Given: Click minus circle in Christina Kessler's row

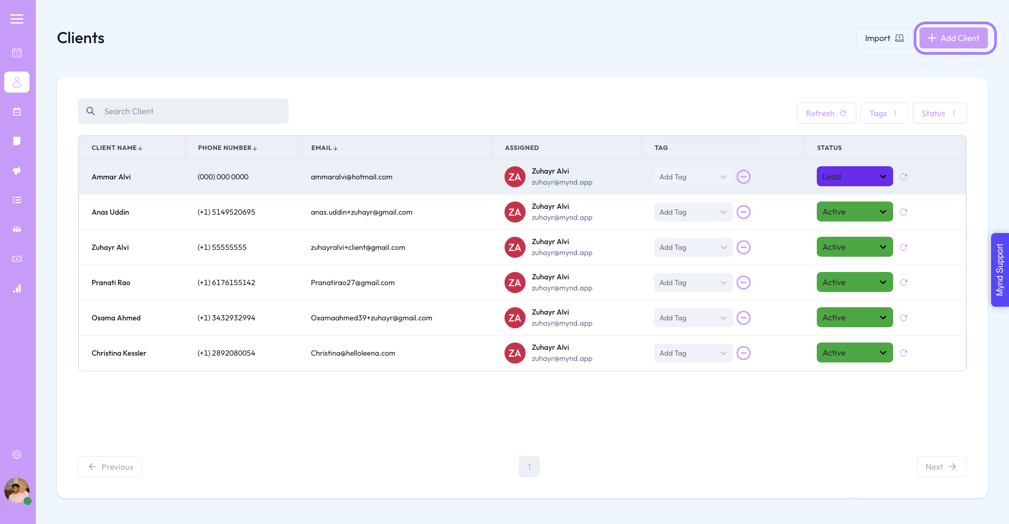Looking at the screenshot, I should click(x=744, y=353).
